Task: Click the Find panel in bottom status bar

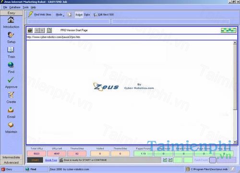Action: [36, 169]
